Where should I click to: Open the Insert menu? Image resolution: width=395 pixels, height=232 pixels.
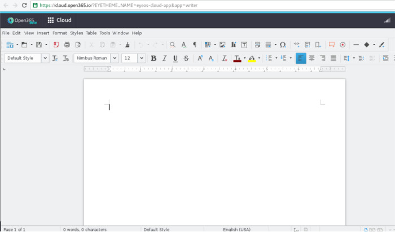43,33
